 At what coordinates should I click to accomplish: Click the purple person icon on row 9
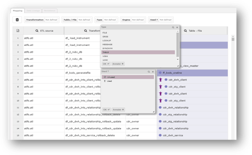point(160,94)
